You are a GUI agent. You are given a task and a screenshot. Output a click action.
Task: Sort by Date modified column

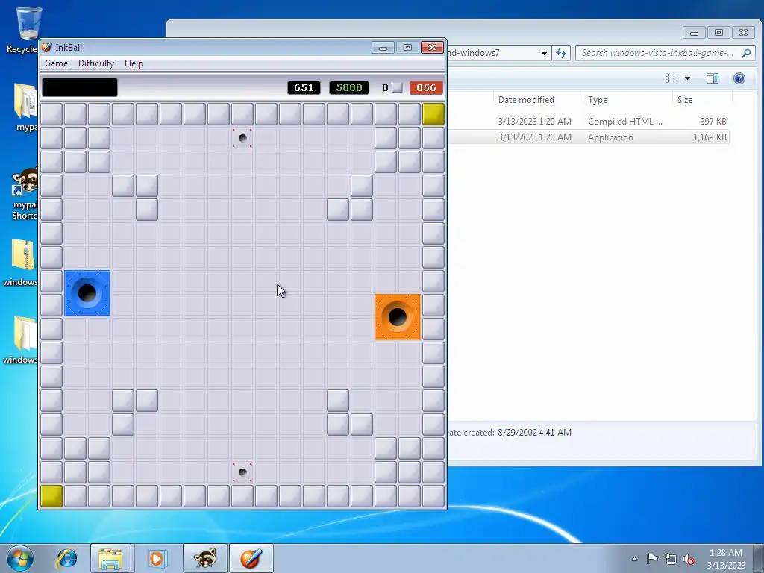tap(537, 100)
